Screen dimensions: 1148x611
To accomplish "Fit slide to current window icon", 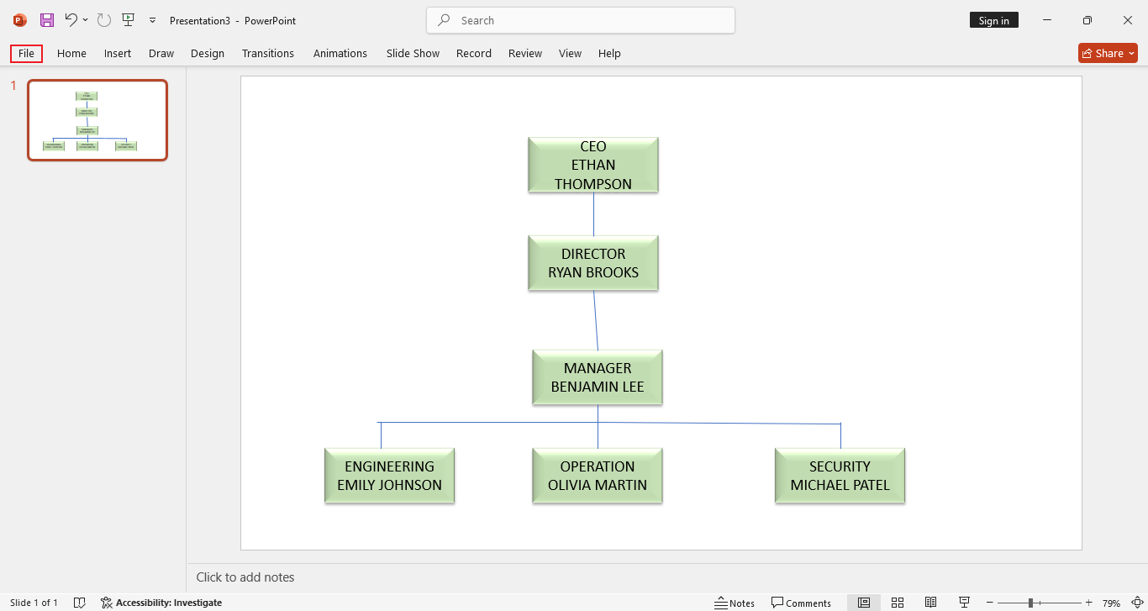I will click(x=1136, y=603).
